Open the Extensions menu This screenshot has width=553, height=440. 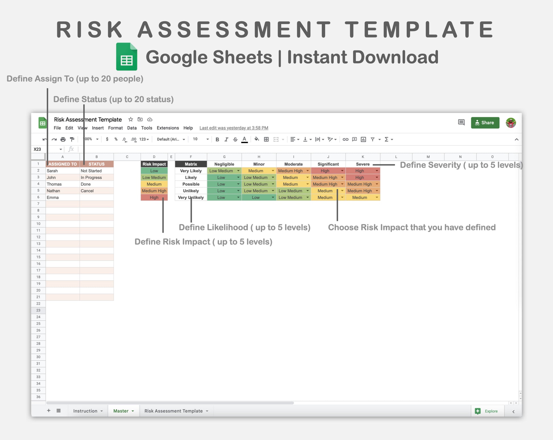click(x=168, y=128)
